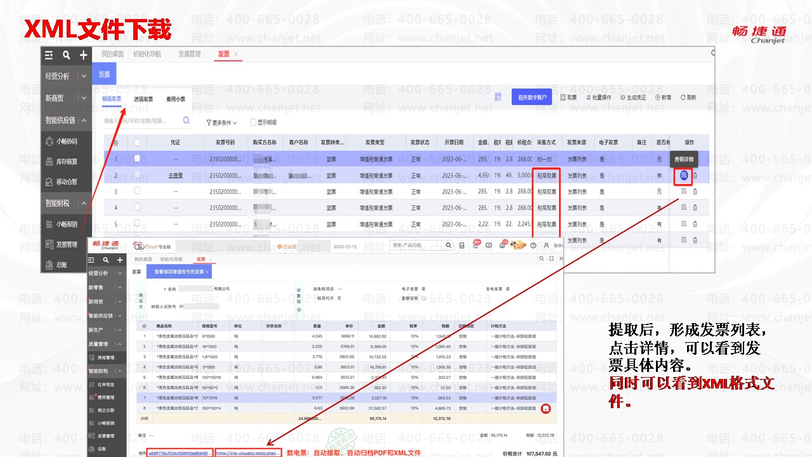Viewport: 812px width, 457px height.
Task: Open notification bell in lower window top bar
Action: point(503,246)
